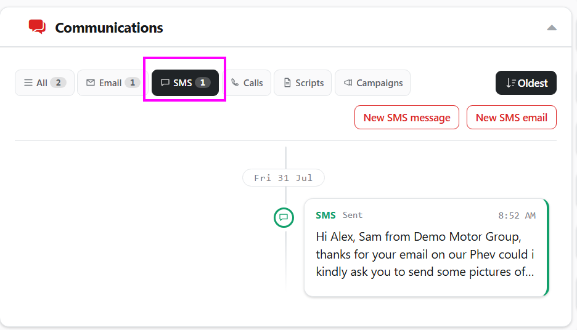Toggle the Oldest sort order button
This screenshot has height=330, width=577.
tap(526, 82)
